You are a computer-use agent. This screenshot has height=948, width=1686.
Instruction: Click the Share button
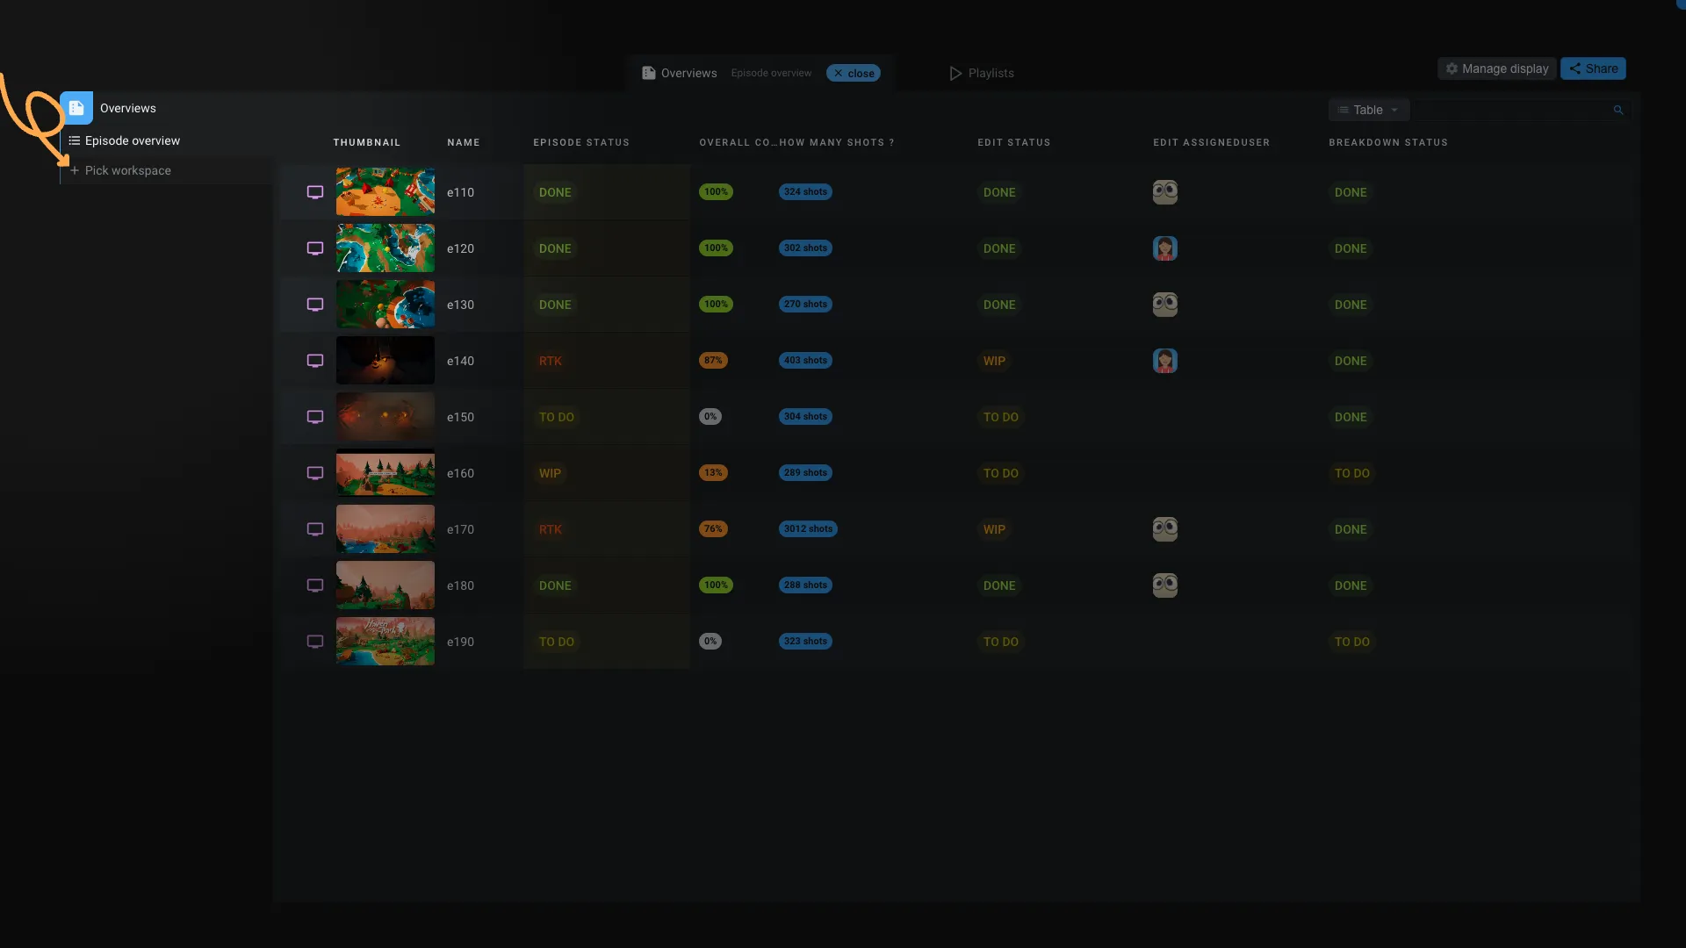[1593, 68]
